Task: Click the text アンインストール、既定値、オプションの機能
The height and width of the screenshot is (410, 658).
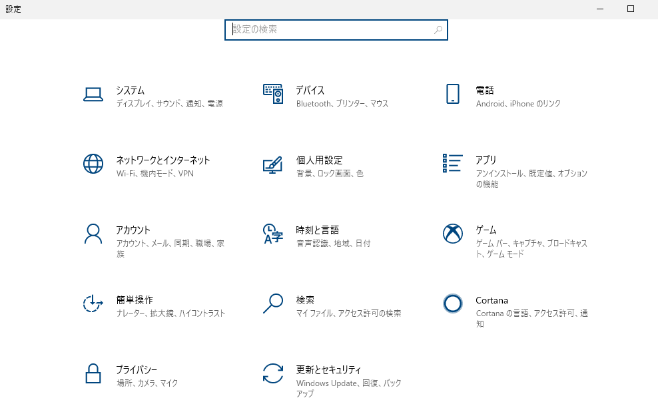Action: (x=531, y=178)
